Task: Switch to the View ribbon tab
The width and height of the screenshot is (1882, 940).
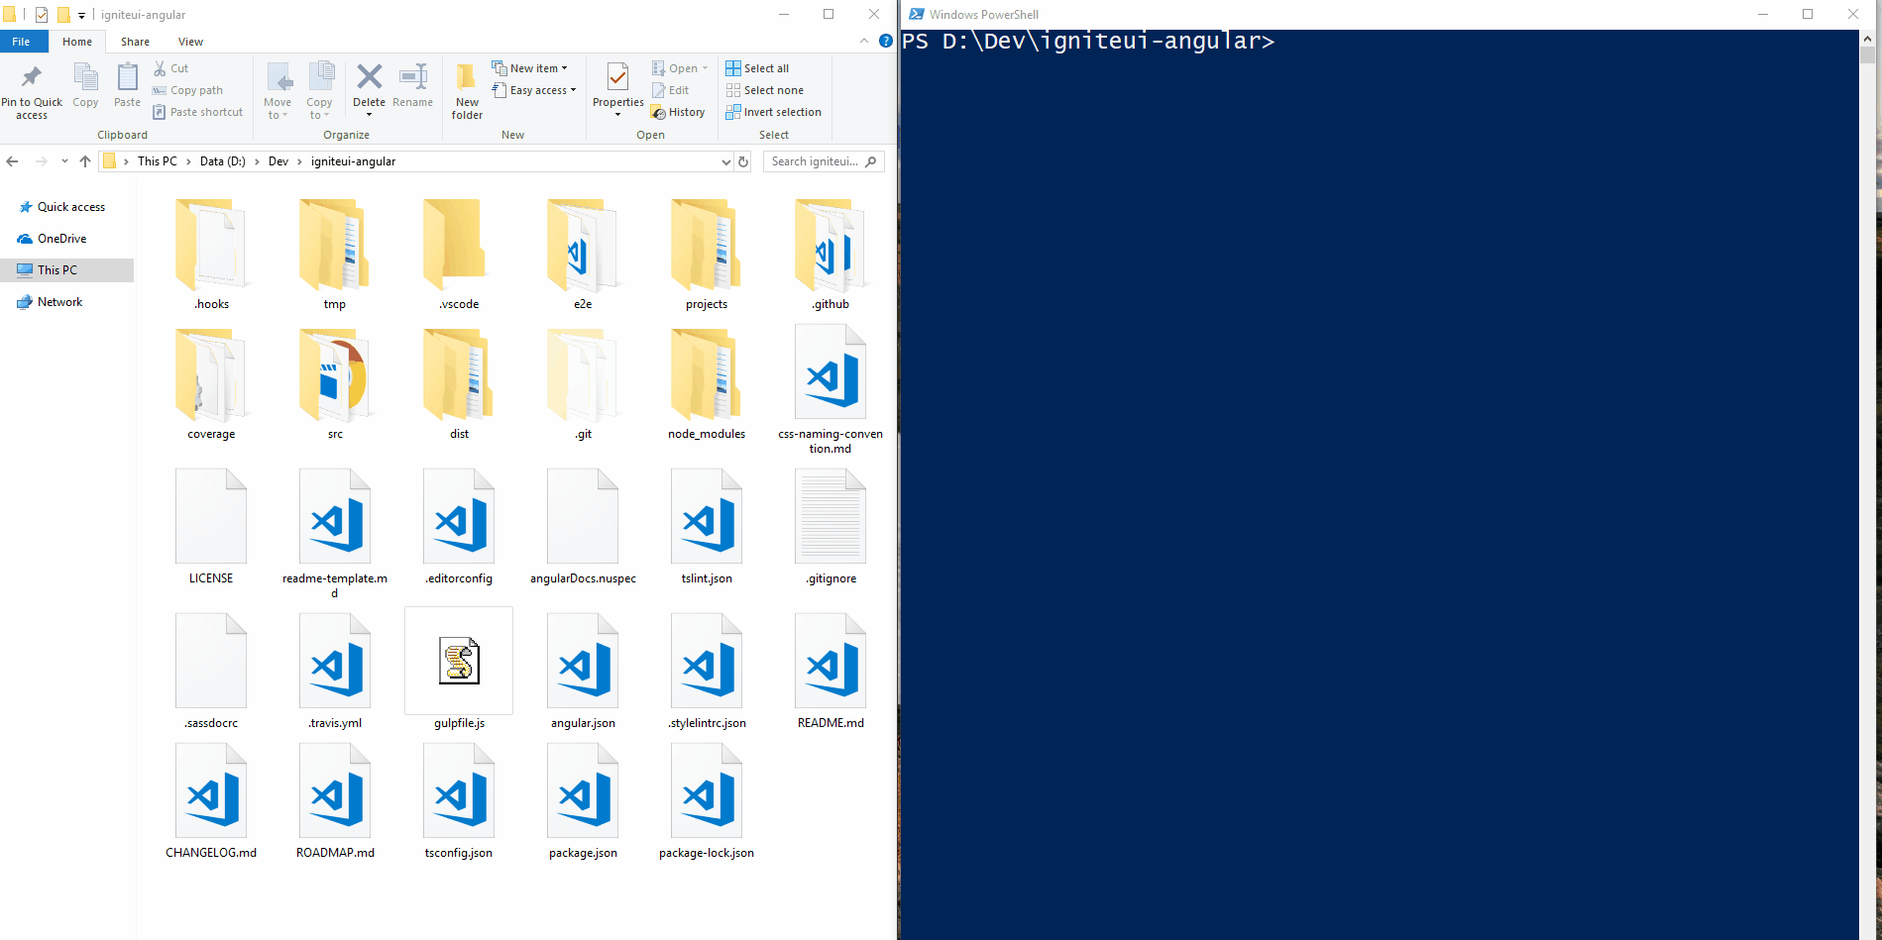Action: click(x=190, y=42)
